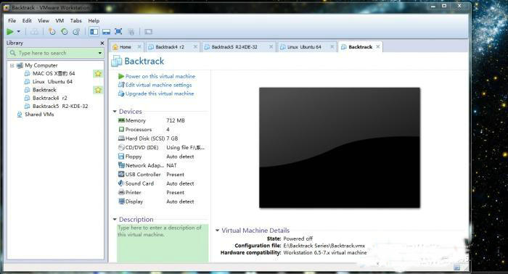This screenshot has width=508, height=274.
Task: Click the Revert to Snapshot icon in toolbar
Action: [64, 32]
